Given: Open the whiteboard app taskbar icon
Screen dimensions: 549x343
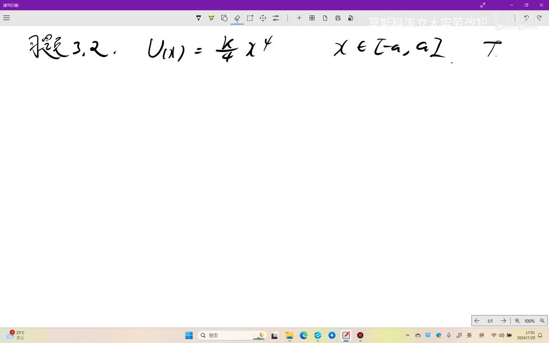Looking at the screenshot, I should pyautogui.click(x=346, y=335).
